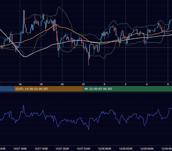Click hour label 2 under price chart
Screen dimensions: 172x151
click(126, 84)
